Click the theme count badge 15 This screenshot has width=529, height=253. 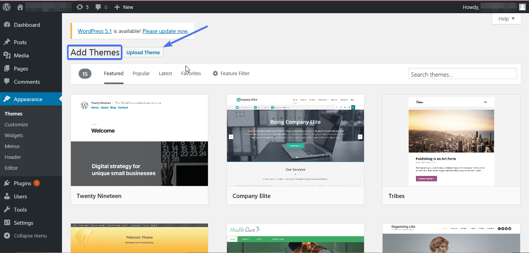tap(85, 74)
